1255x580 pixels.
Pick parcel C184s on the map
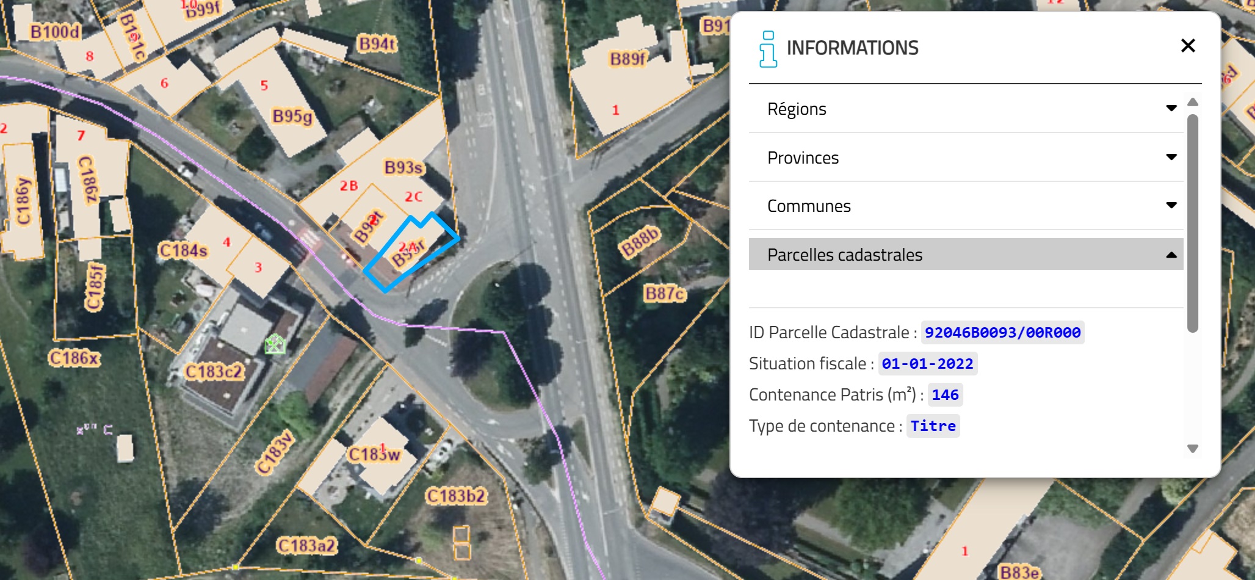tap(183, 250)
